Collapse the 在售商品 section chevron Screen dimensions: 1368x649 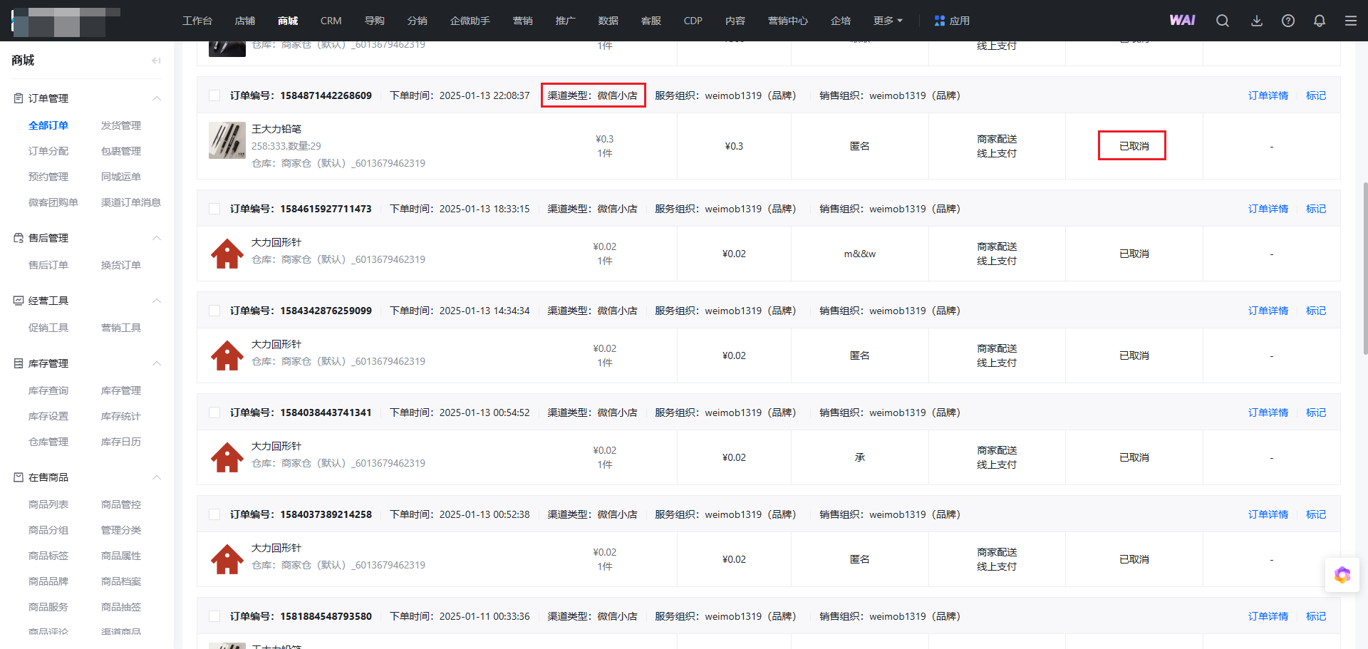pyautogui.click(x=157, y=477)
